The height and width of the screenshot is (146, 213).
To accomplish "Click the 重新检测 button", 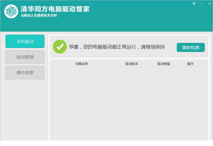I will [191, 47].
